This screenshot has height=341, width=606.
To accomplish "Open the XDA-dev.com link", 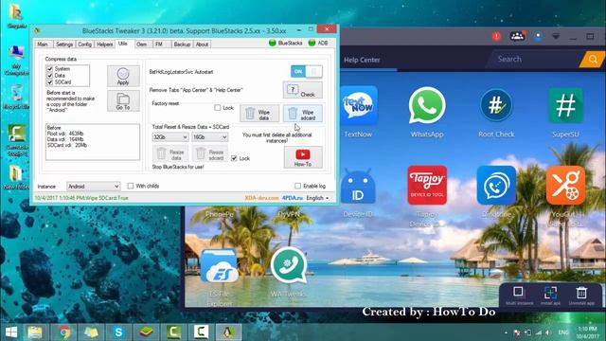I will pos(261,198).
